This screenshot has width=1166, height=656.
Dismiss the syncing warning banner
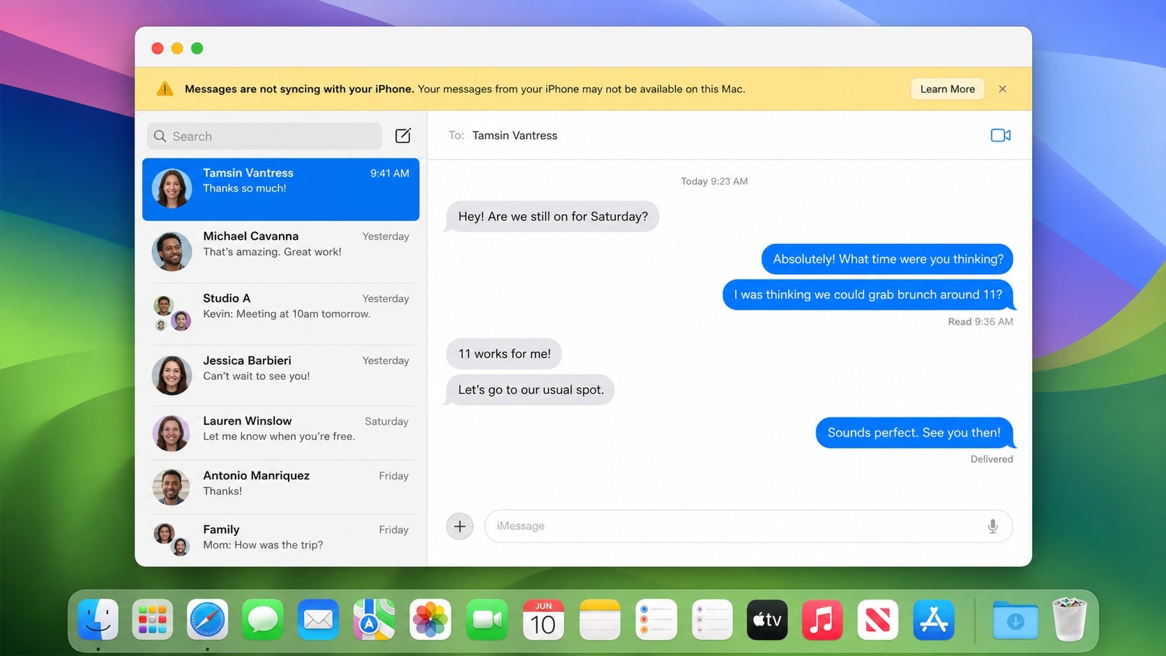[1002, 89]
